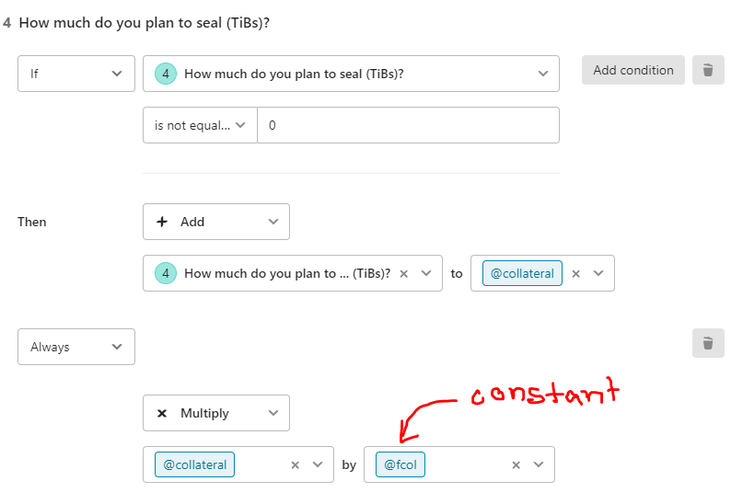Clear the question 4 selection in Add row

pos(404,274)
